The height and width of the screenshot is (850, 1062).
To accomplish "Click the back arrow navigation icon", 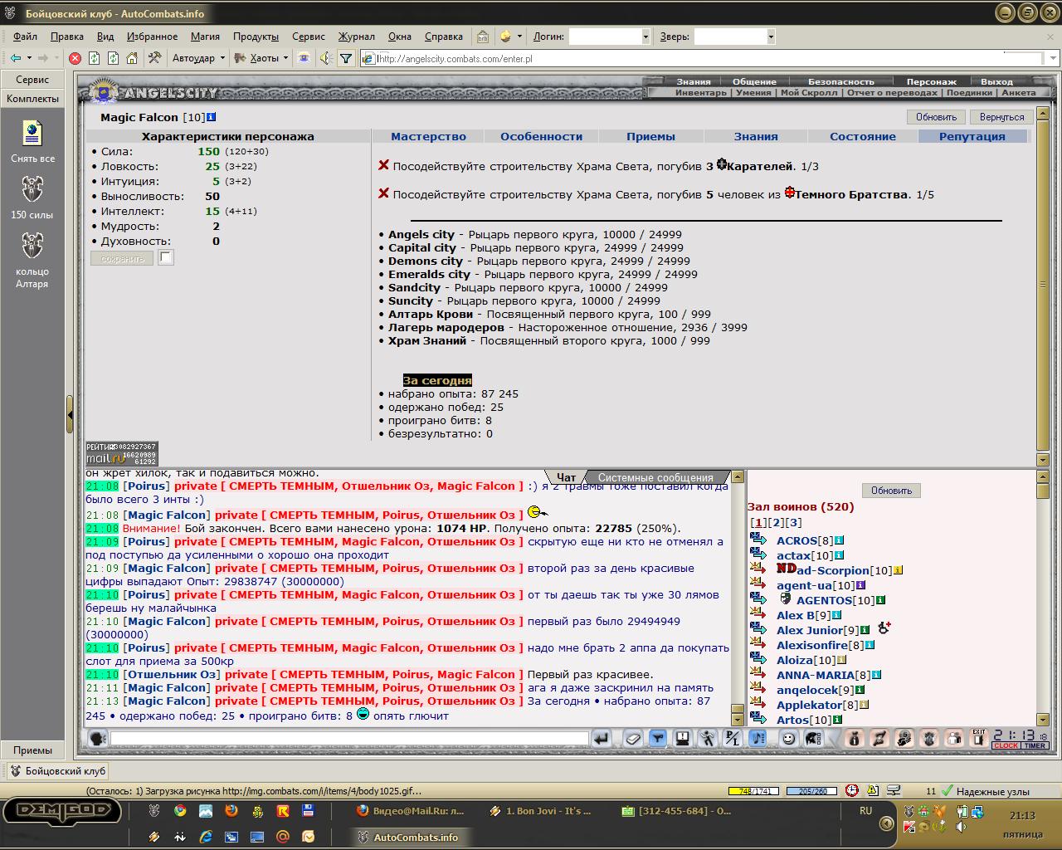I will point(16,58).
